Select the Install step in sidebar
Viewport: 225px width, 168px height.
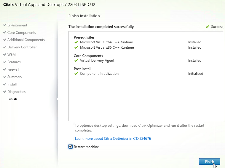point(12,84)
